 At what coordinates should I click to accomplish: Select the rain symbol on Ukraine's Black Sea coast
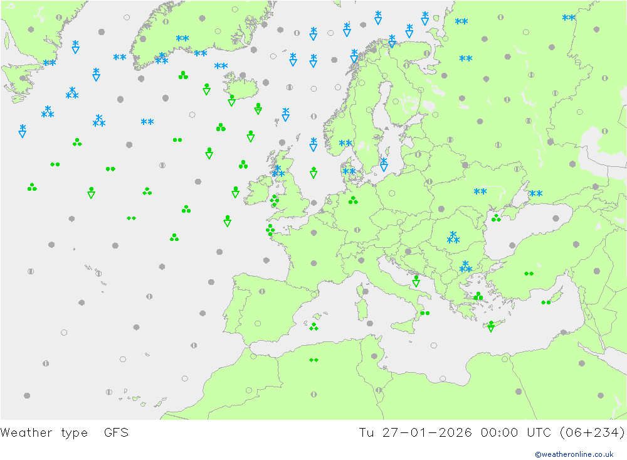tap(496, 218)
